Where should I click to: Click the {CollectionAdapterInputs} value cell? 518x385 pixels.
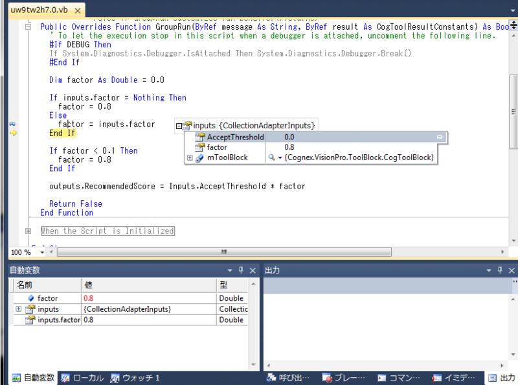149,309
